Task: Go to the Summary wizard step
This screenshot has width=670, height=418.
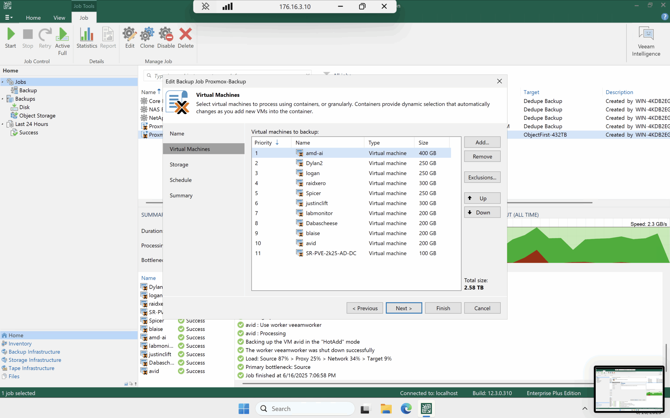Action: [x=204, y=195]
